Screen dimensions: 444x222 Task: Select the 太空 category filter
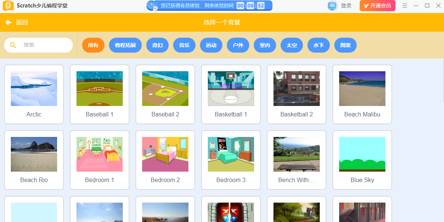tap(292, 45)
